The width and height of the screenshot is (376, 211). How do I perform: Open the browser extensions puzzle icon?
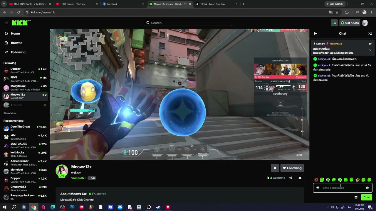pos(347,12)
